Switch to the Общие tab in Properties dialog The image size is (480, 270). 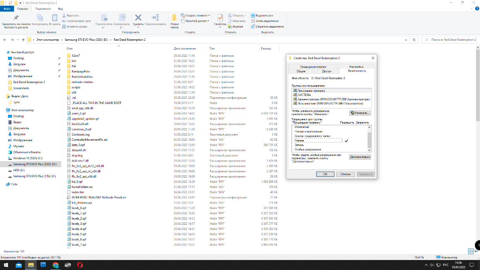[x=301, y=71]
